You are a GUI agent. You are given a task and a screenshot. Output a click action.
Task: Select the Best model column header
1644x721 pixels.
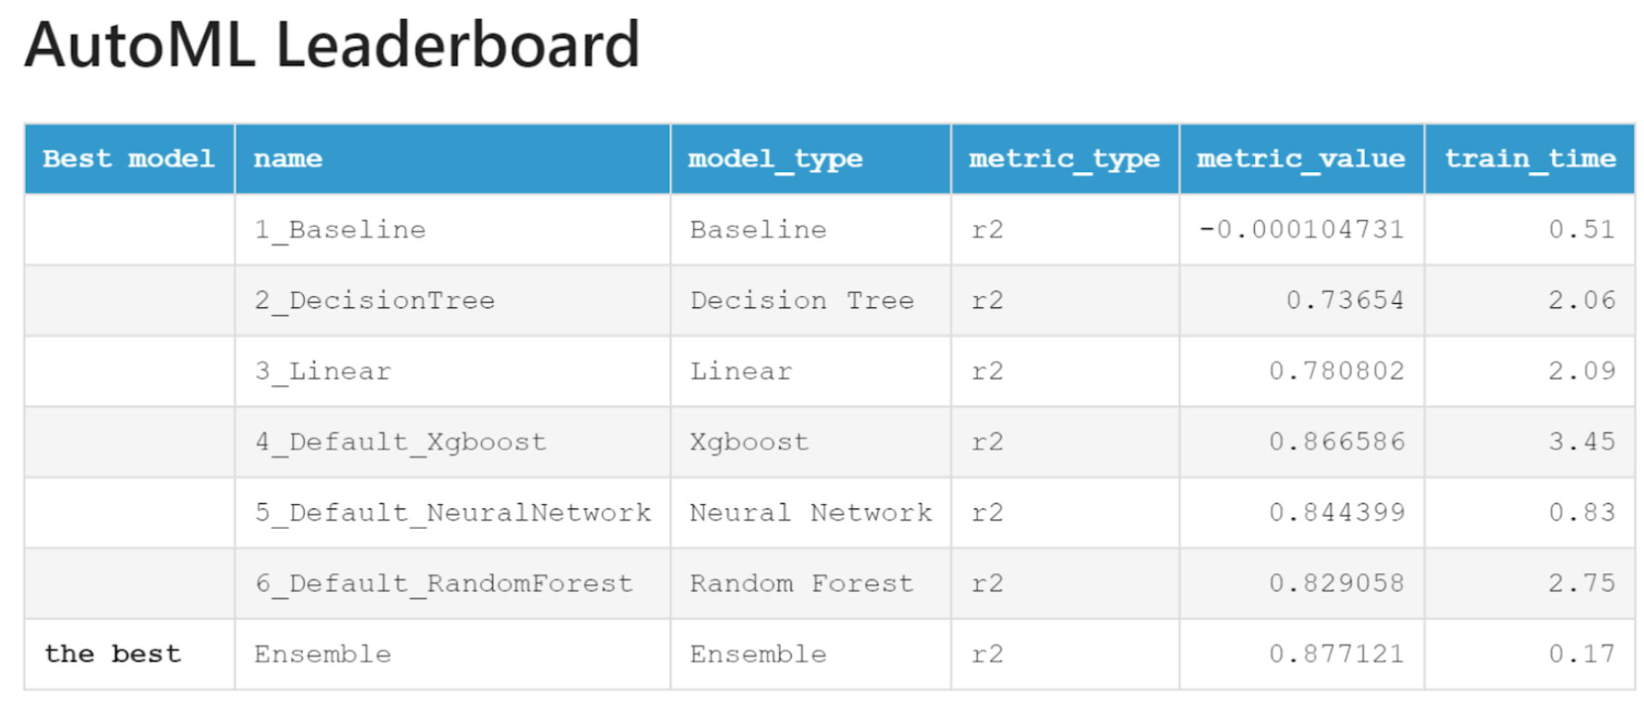coord(129,159)
